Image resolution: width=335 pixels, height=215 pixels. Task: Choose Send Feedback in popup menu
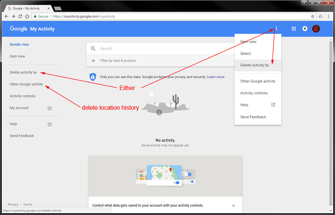coord(258,117)
